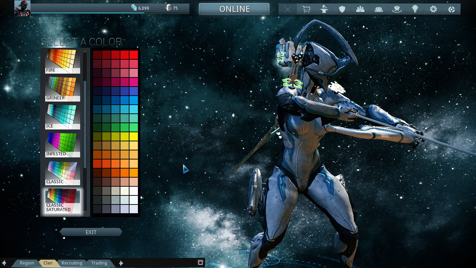Choose the brightest green swatch
The height and width of the screenshot is (268, 476).
click(x=134, y=127)
